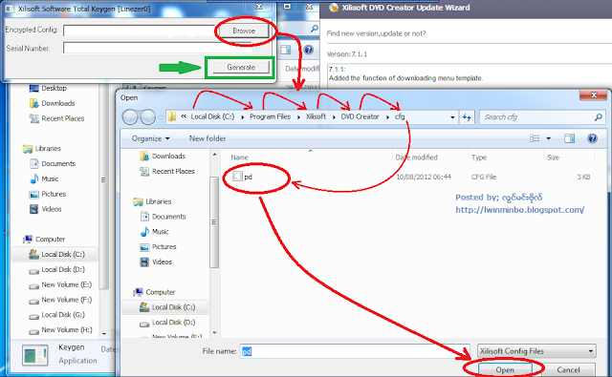Viewport: 612px width, 377px height.
Task: Click Keygen application thumbnail in details pane
Action: 35,355
